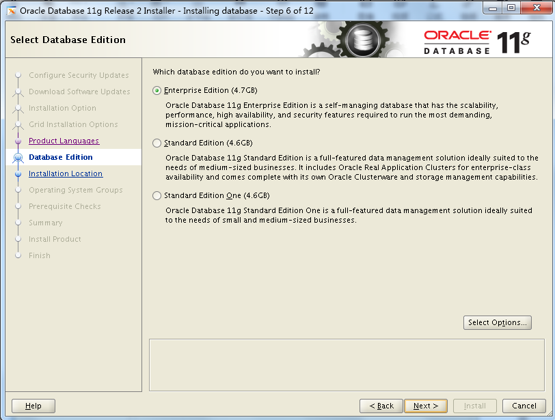Screen dimensions: 555x420
Task: Click the Select Options... button
Action: tap(498, 322)
